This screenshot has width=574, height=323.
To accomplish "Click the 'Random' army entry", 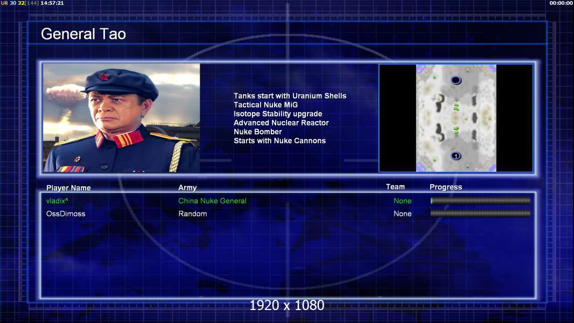I will pos(193,214).
